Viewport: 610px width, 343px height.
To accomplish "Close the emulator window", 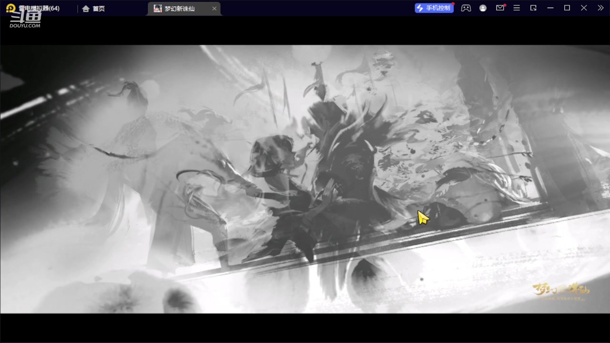I will click(584, 8).
